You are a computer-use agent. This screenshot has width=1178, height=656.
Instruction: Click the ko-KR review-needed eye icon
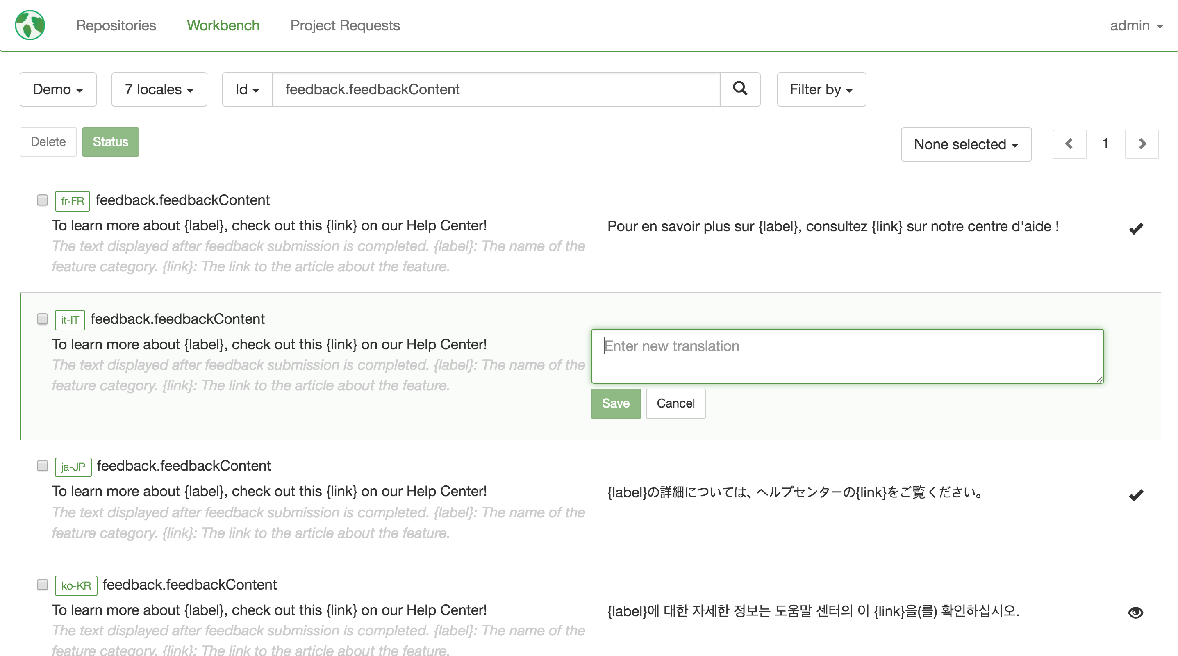[x=1135, y=613]
